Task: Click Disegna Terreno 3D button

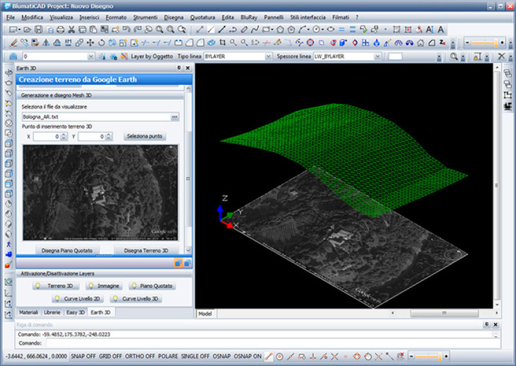Action: coord(146,250)
